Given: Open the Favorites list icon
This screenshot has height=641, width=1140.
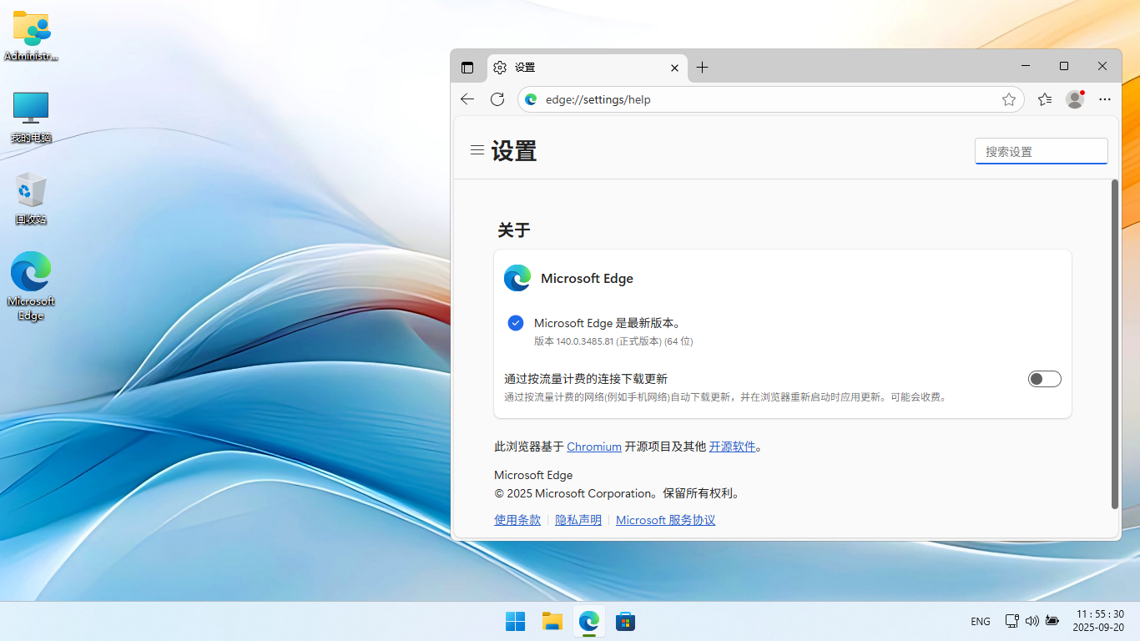Looking at the screenshot, I should tap(1045, 99).
